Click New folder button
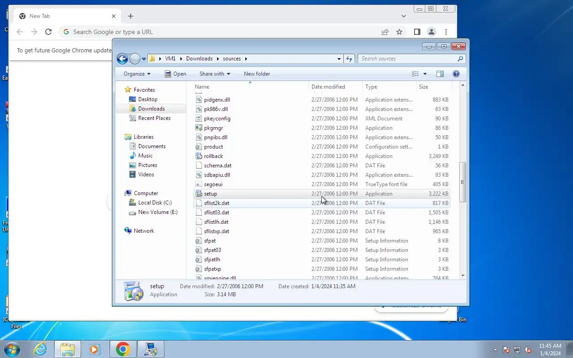 257,74
